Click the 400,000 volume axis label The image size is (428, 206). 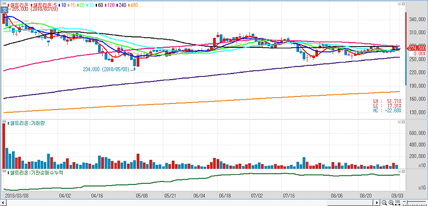[418, 145]
